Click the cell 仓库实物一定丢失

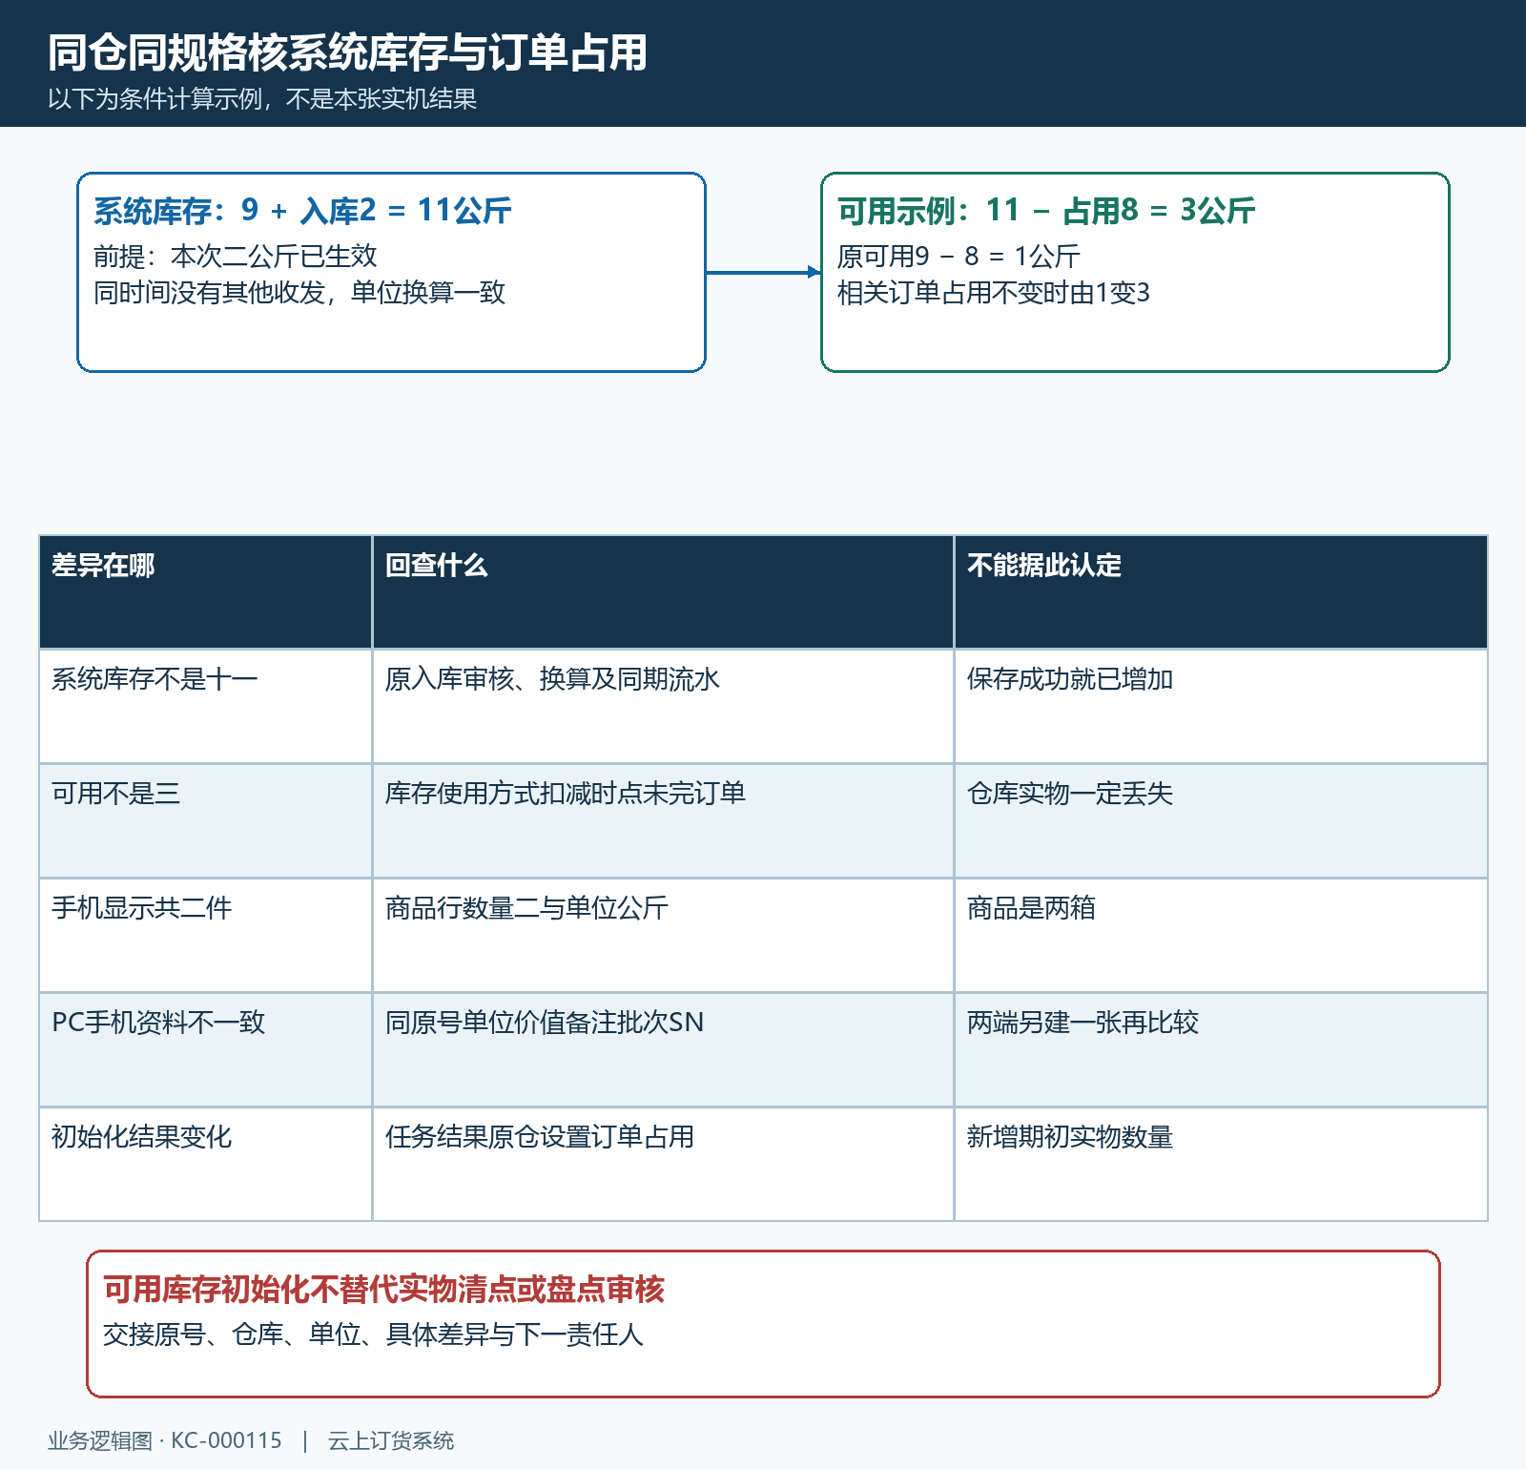(1221, 821)
